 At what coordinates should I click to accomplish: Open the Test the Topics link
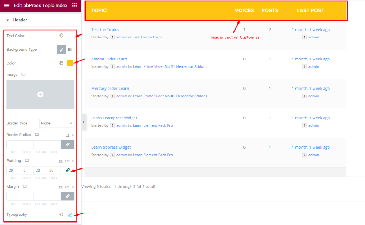(105, 30)
